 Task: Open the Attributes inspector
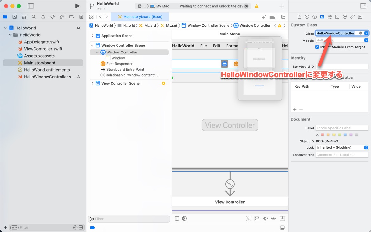coord(329,17)
